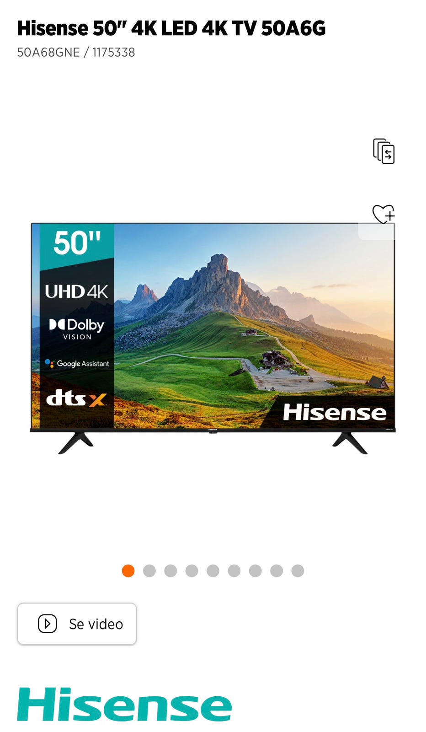This screenshot has height=732, width=426.
Task: Go to the second image carousel dot
Action: tap(149, 571)
